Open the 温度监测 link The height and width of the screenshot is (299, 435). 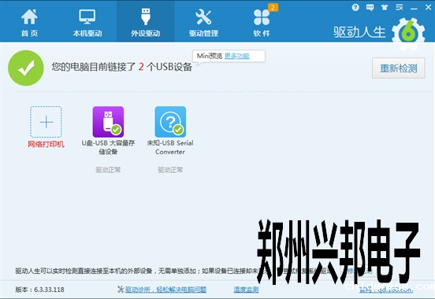click(x=246, y=290)
